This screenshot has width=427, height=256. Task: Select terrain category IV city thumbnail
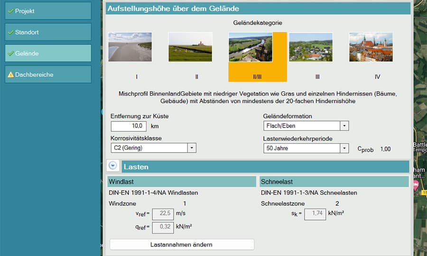(x=371, y=47)
